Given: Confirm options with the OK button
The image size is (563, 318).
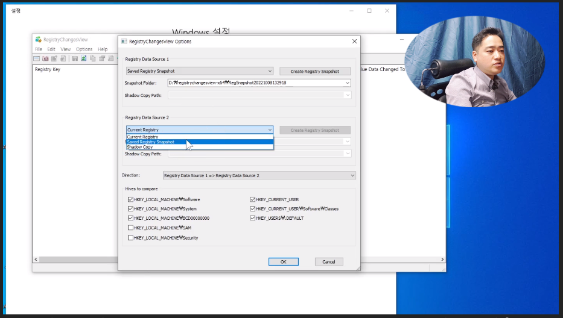Looking at the screenshot, I should (x=283, y=262).
